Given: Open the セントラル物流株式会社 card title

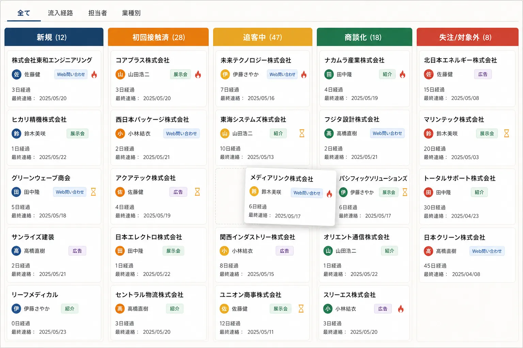Looking at the screenshot, I should 149,295.
